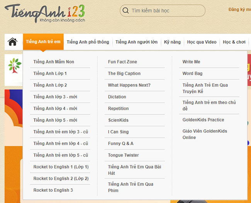Viewport: 251px width, 203px height.
Task: Choose 'Tiếng Anh trẻ em lớp 3 - cũ'
Action: pyautogui.click(x=61, y=132)
